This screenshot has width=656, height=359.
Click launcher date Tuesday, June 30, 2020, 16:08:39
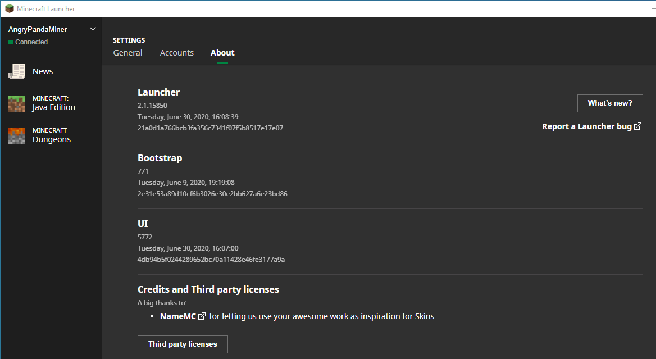[188, 117]
